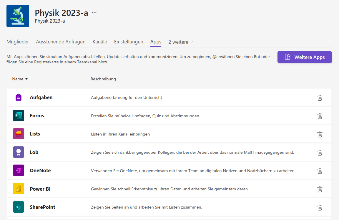The width and height of the screenshot is (339, 220).
Task: Delete the Lists app using trash icon
Action: [320, 134]
